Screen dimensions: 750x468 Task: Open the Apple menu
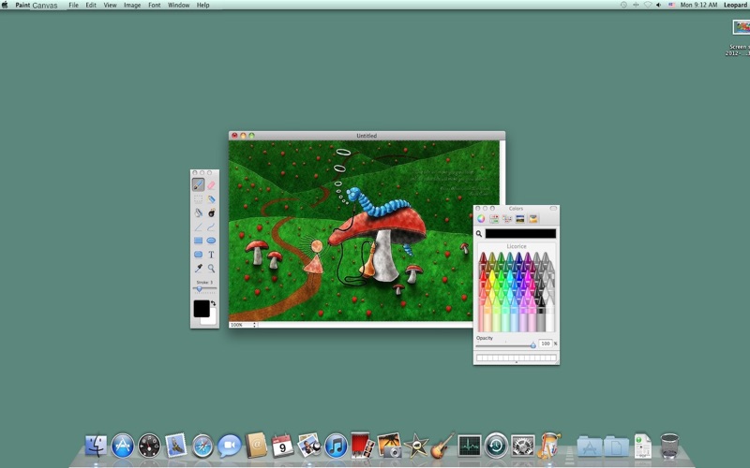click(5, 5)
